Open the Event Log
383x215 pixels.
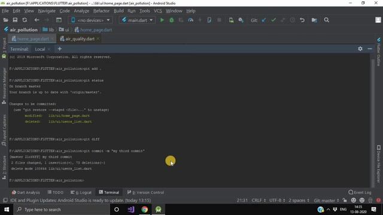click(360, 192)
